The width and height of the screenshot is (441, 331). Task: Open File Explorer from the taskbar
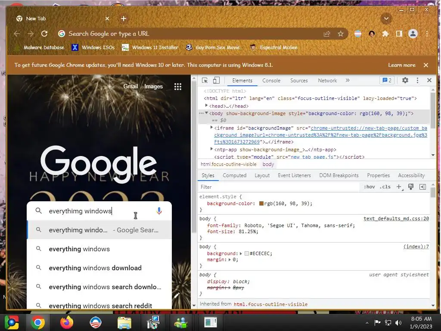(124, 322)
